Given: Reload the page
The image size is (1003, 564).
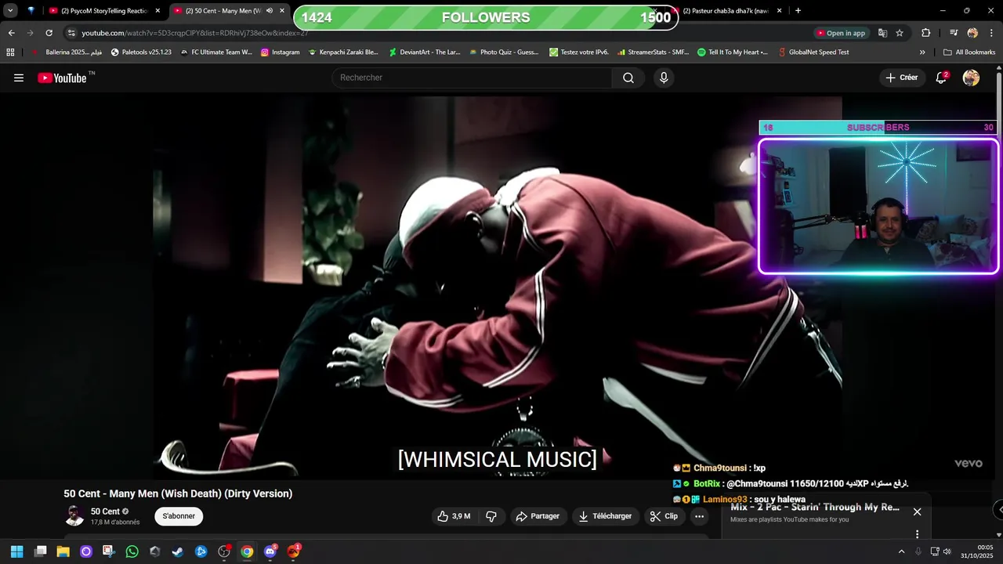Looking at the screenshot, I should (x=49, y=33).
